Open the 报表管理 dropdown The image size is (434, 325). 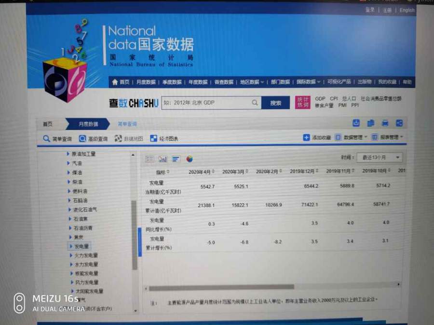[x=387, y=137]
